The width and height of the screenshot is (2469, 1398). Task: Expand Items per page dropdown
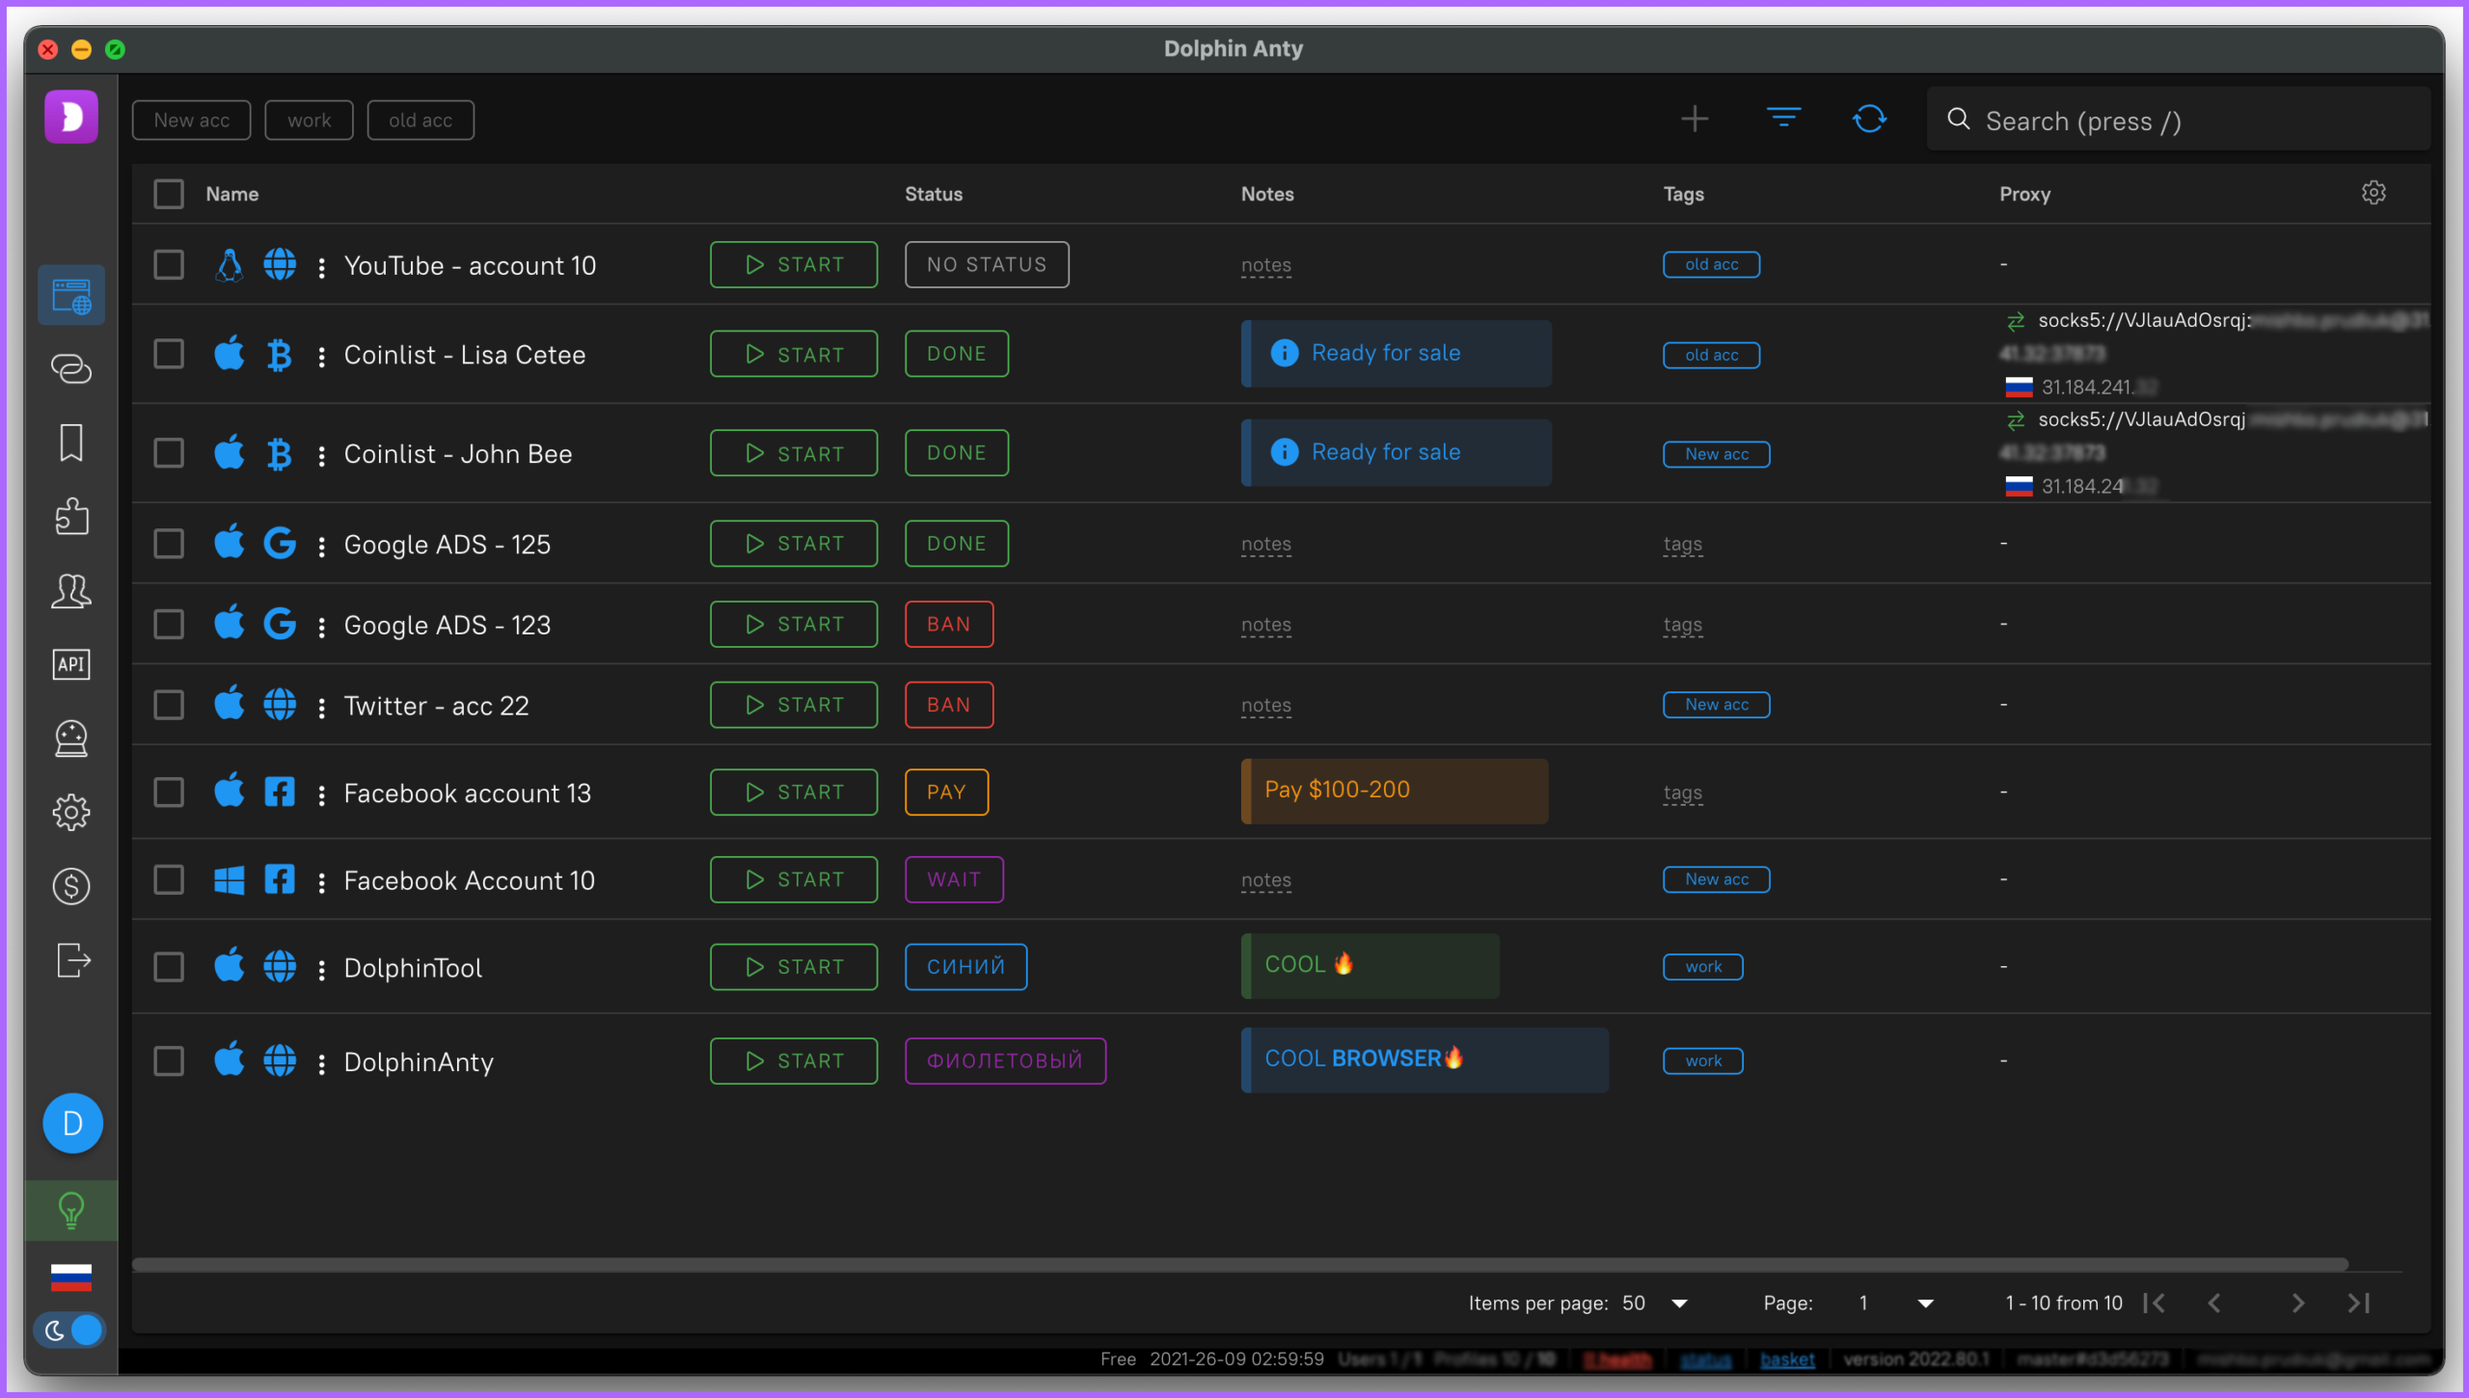point(1680,1302)
